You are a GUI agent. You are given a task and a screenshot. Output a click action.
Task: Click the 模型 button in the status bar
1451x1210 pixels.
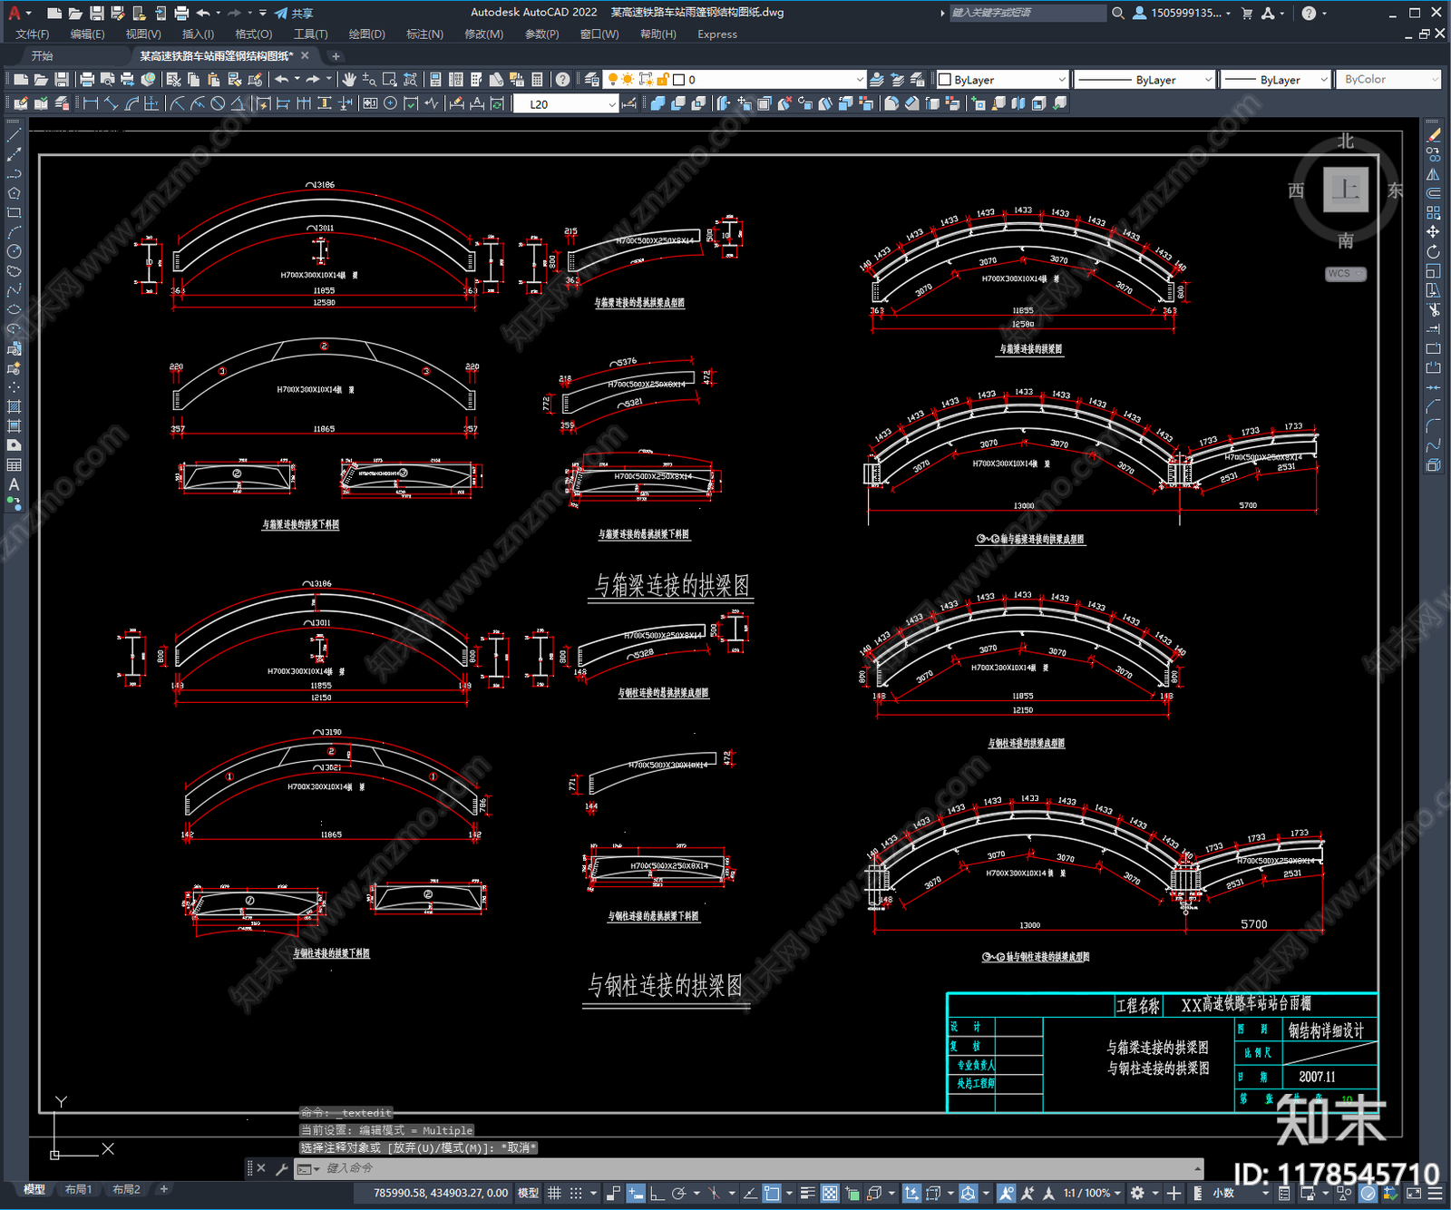528,1193
